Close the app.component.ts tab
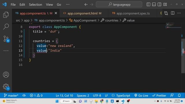The image size is (185, 104). click(x=56, y=13)
